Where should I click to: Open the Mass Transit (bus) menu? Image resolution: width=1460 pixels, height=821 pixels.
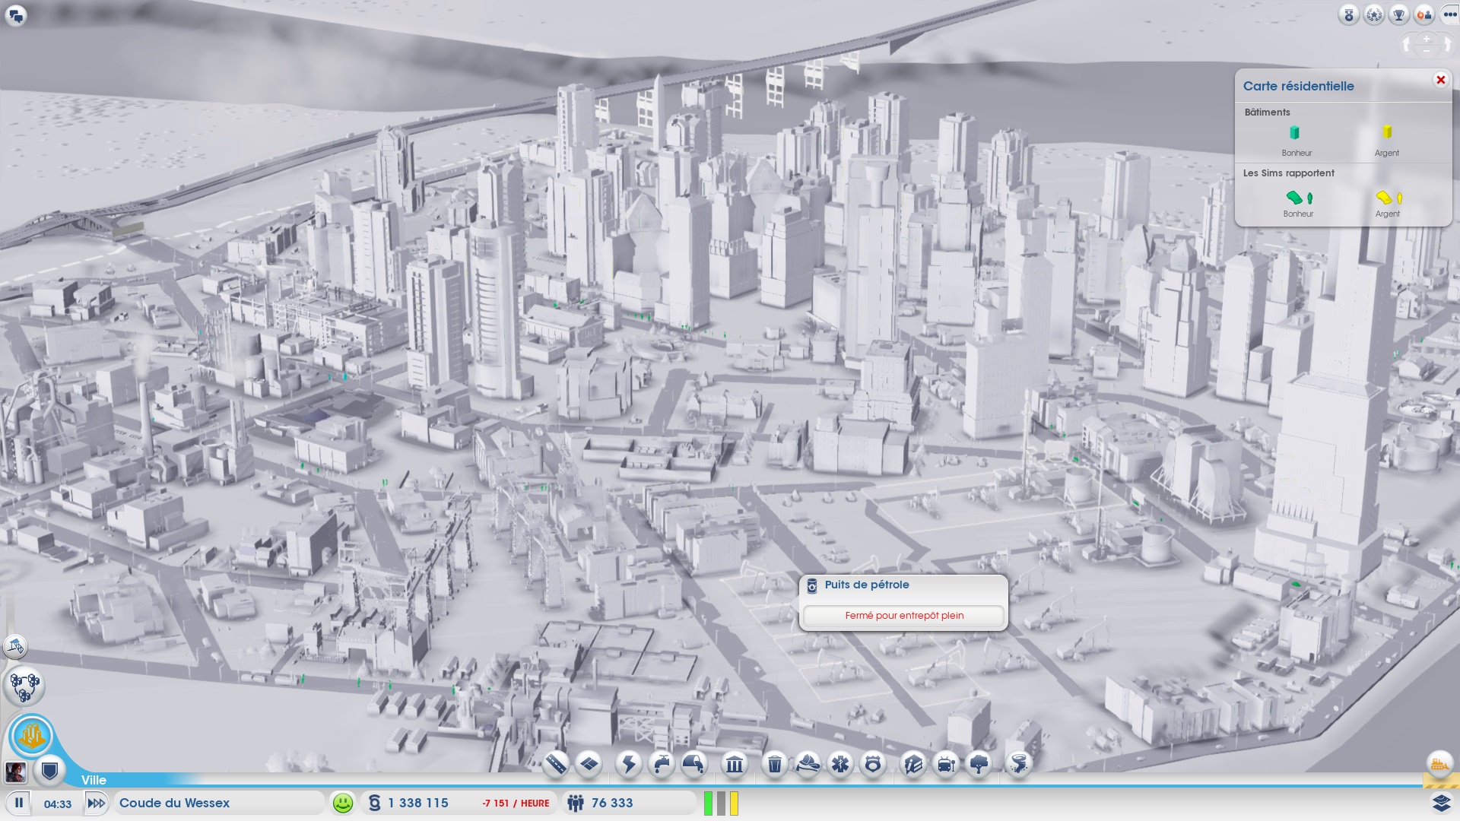coord(946,763)
